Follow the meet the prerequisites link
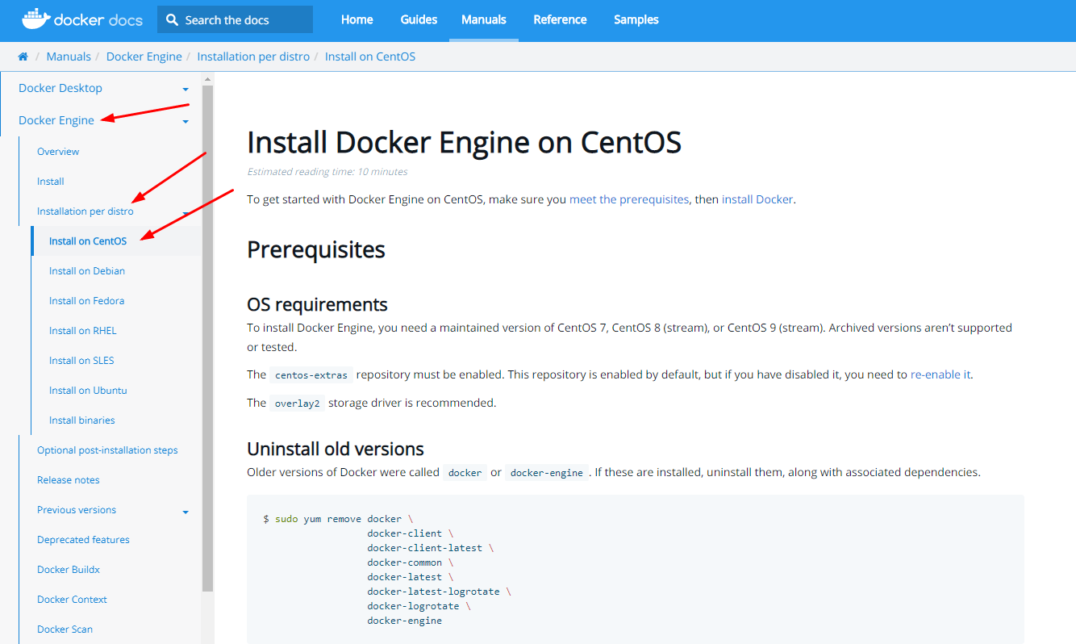Image resolution: width=1076 pixels, height=644 pixels. coord(629,199)
